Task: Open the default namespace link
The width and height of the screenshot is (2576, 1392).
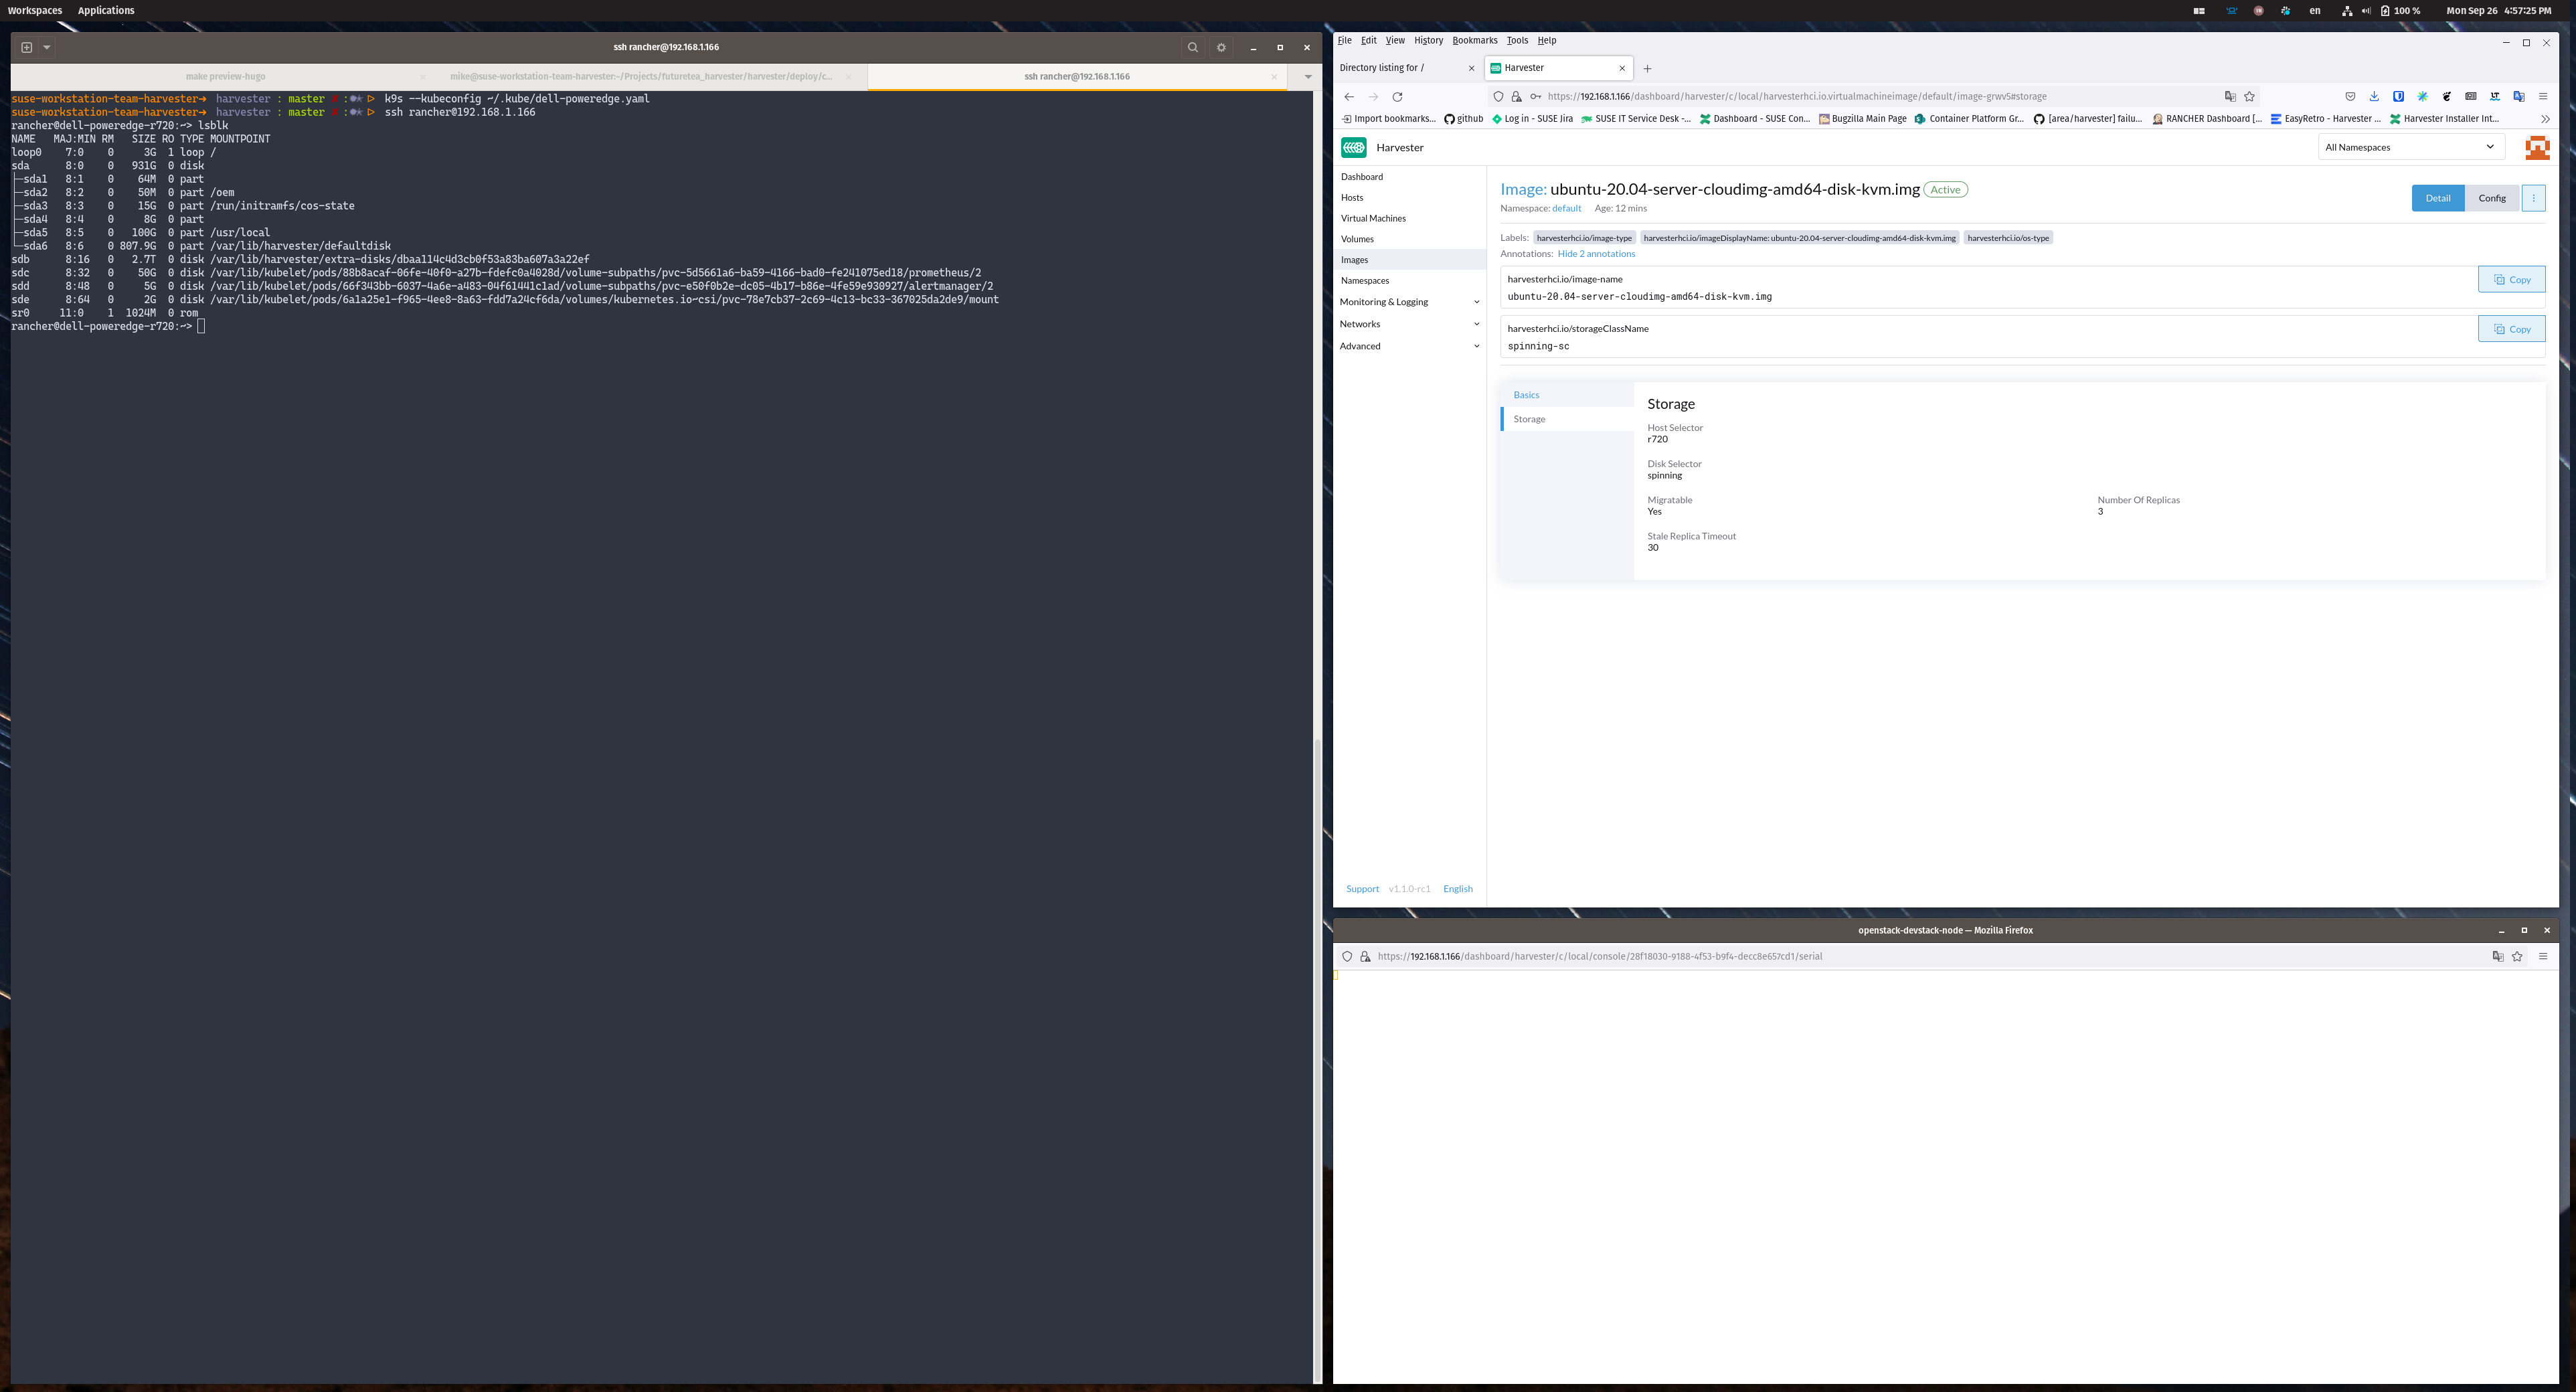Action: [x=1566, y=209]
